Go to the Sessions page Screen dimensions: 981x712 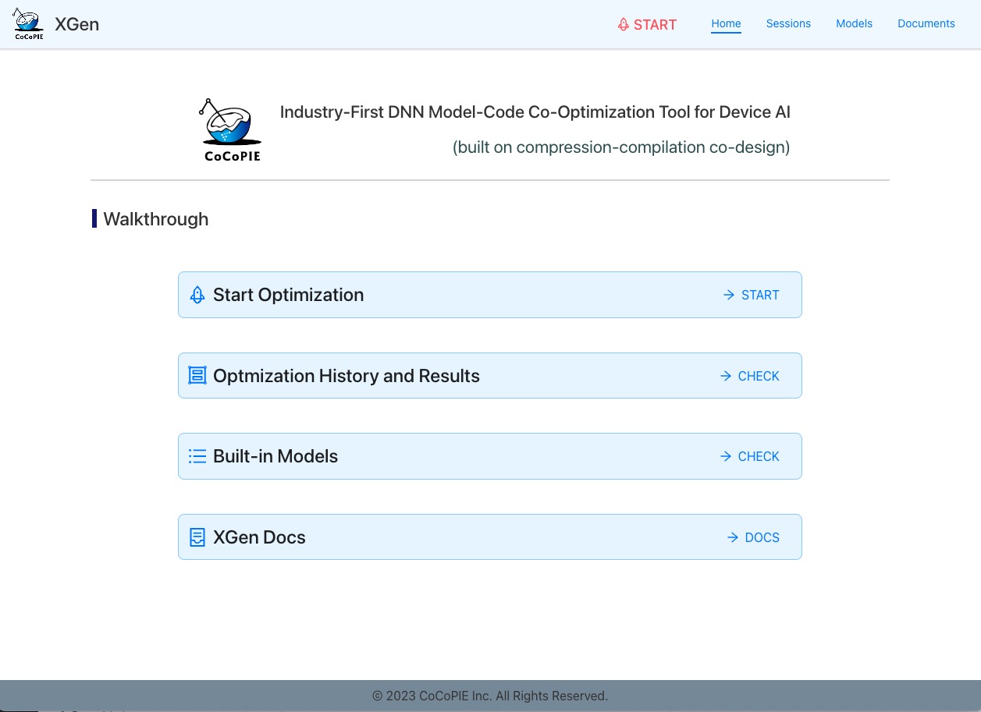point(788,23)
